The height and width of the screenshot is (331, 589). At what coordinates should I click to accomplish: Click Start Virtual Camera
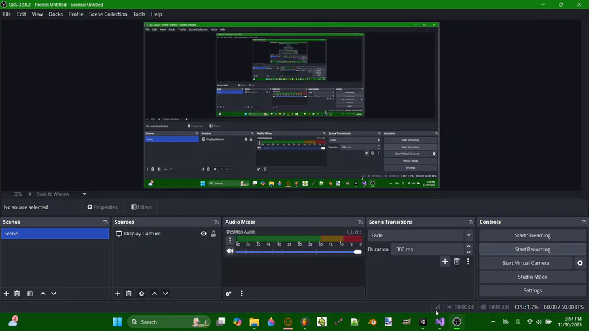coord(526,263)
